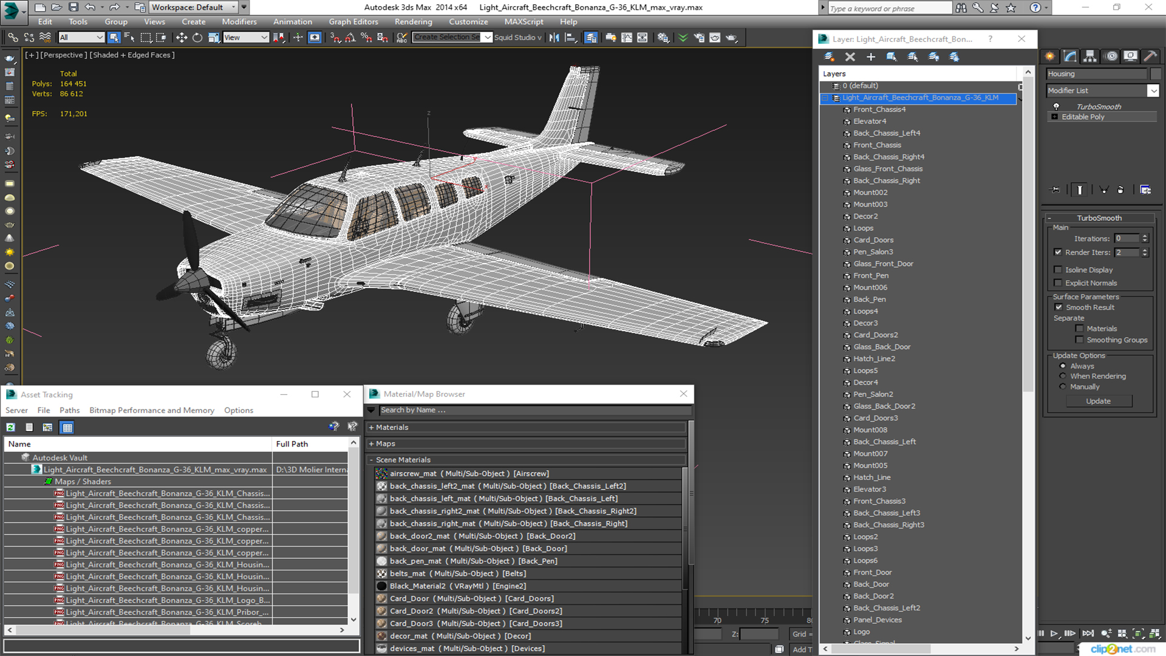
Task: Expand the Materials group in browser
Action: coord(371,428)
